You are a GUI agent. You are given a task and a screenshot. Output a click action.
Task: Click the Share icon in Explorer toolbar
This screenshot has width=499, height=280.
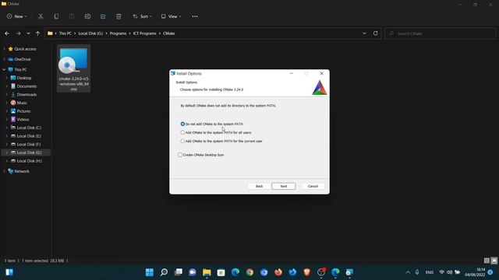coord(103,16)
